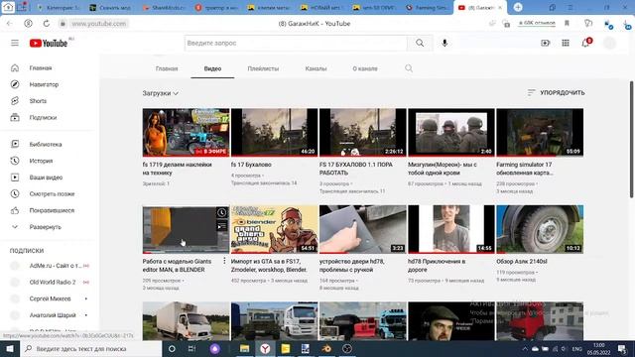Image resolution: width=635 pixels, height=357 pixels.
Task: Open fs 17 Бухалово thumbnail
Action: pos(274,132)
